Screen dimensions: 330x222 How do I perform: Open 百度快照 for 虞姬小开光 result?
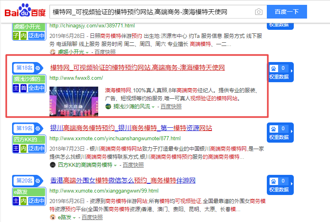pyautogui.click(x=105, y=52)
